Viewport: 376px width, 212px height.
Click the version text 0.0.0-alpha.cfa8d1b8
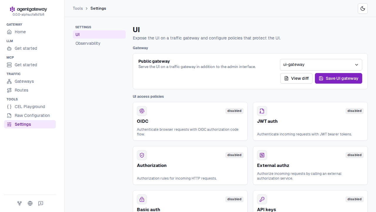[28, 14]
